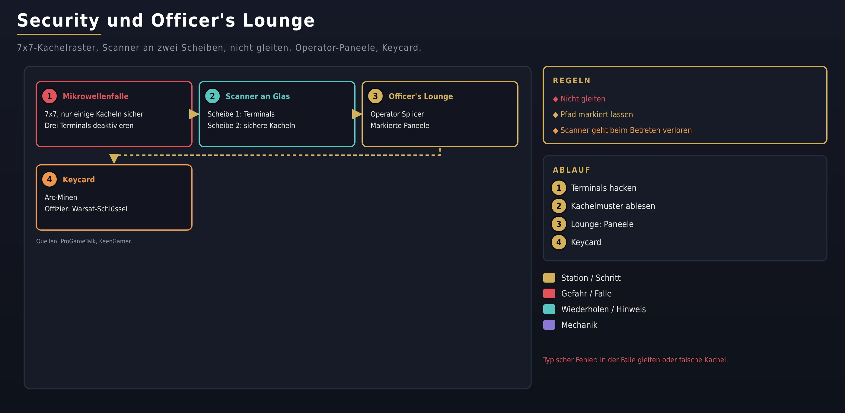The image size is (845, 413).
Task: Click the Typischer Fehler warning text
Action: click(x=635, y=360)
